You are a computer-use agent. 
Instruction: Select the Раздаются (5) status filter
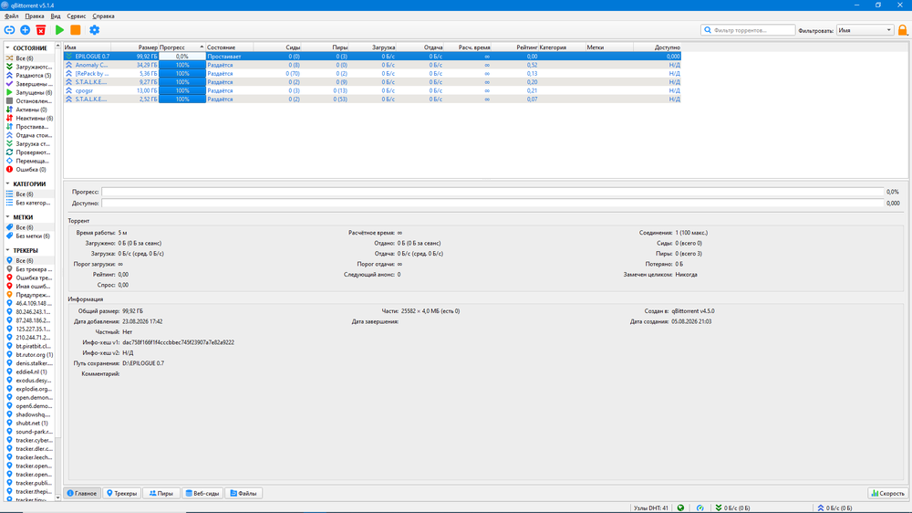click(x=29, y=75)
